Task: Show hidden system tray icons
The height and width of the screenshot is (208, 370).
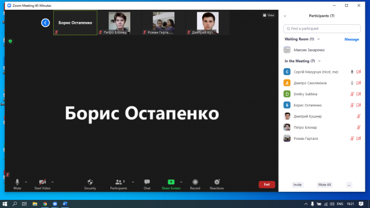Action: pos(306,204)
